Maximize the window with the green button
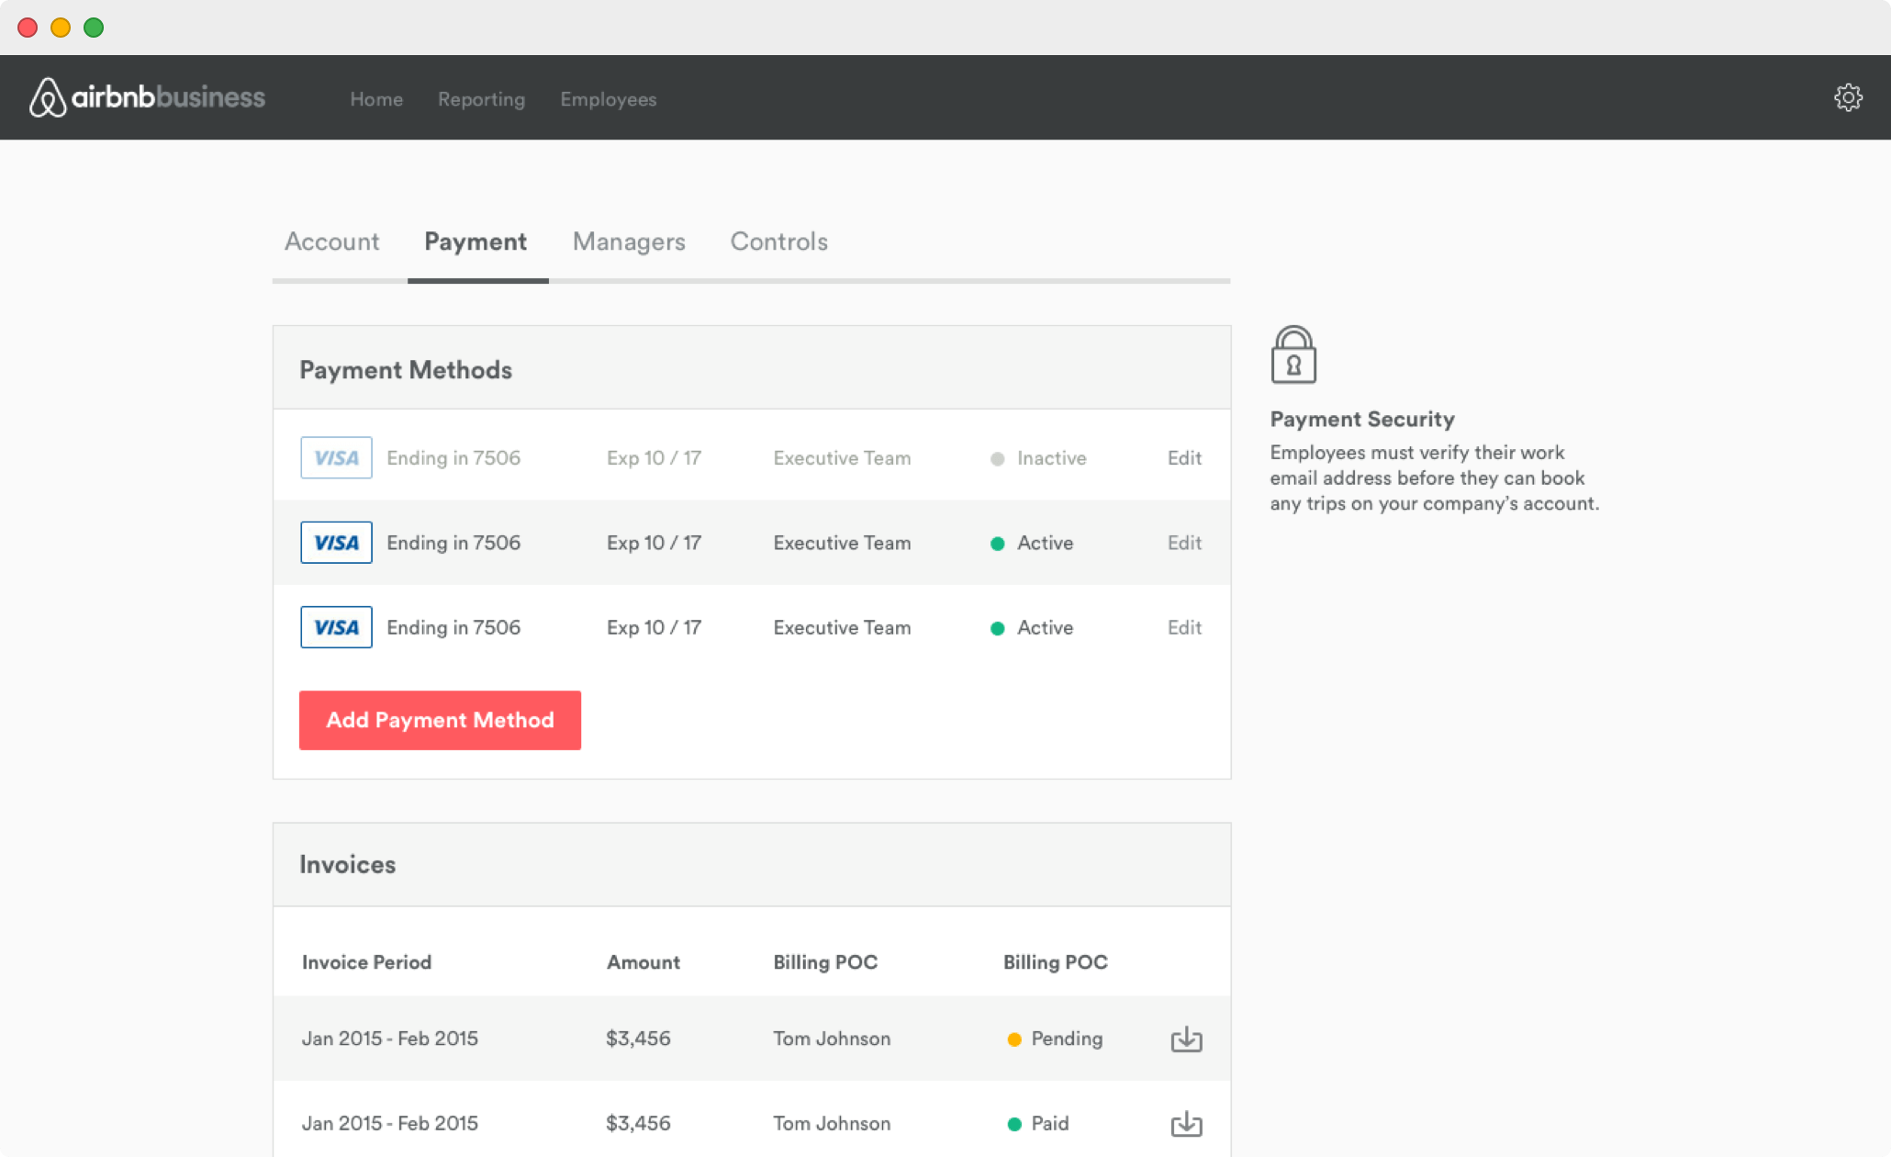1891x1157 pixels. (x=94, y=28)
